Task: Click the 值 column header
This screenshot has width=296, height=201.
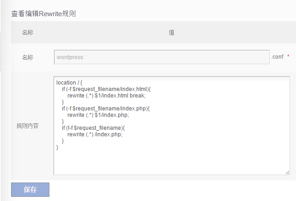Action: click(x=171, y=33)
